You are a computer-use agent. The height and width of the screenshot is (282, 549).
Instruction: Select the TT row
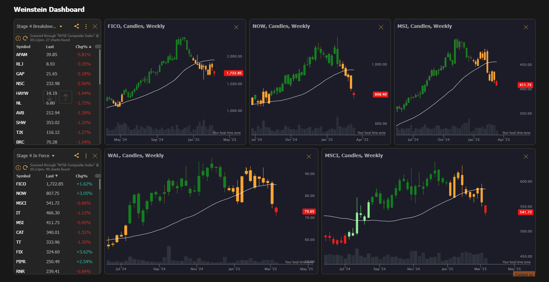[x=56, y=242]
